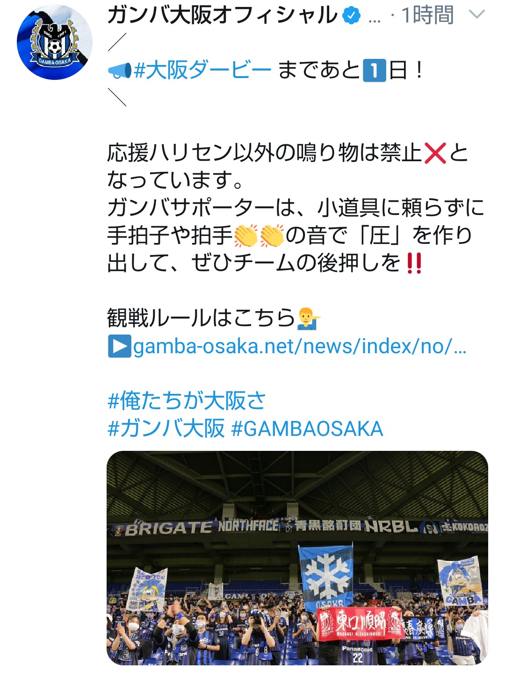The height and width of the screenshot is (677, 505).
Task: Click the ガンバ大阪オフィシャル account name
Action: [x=222, y=15]
